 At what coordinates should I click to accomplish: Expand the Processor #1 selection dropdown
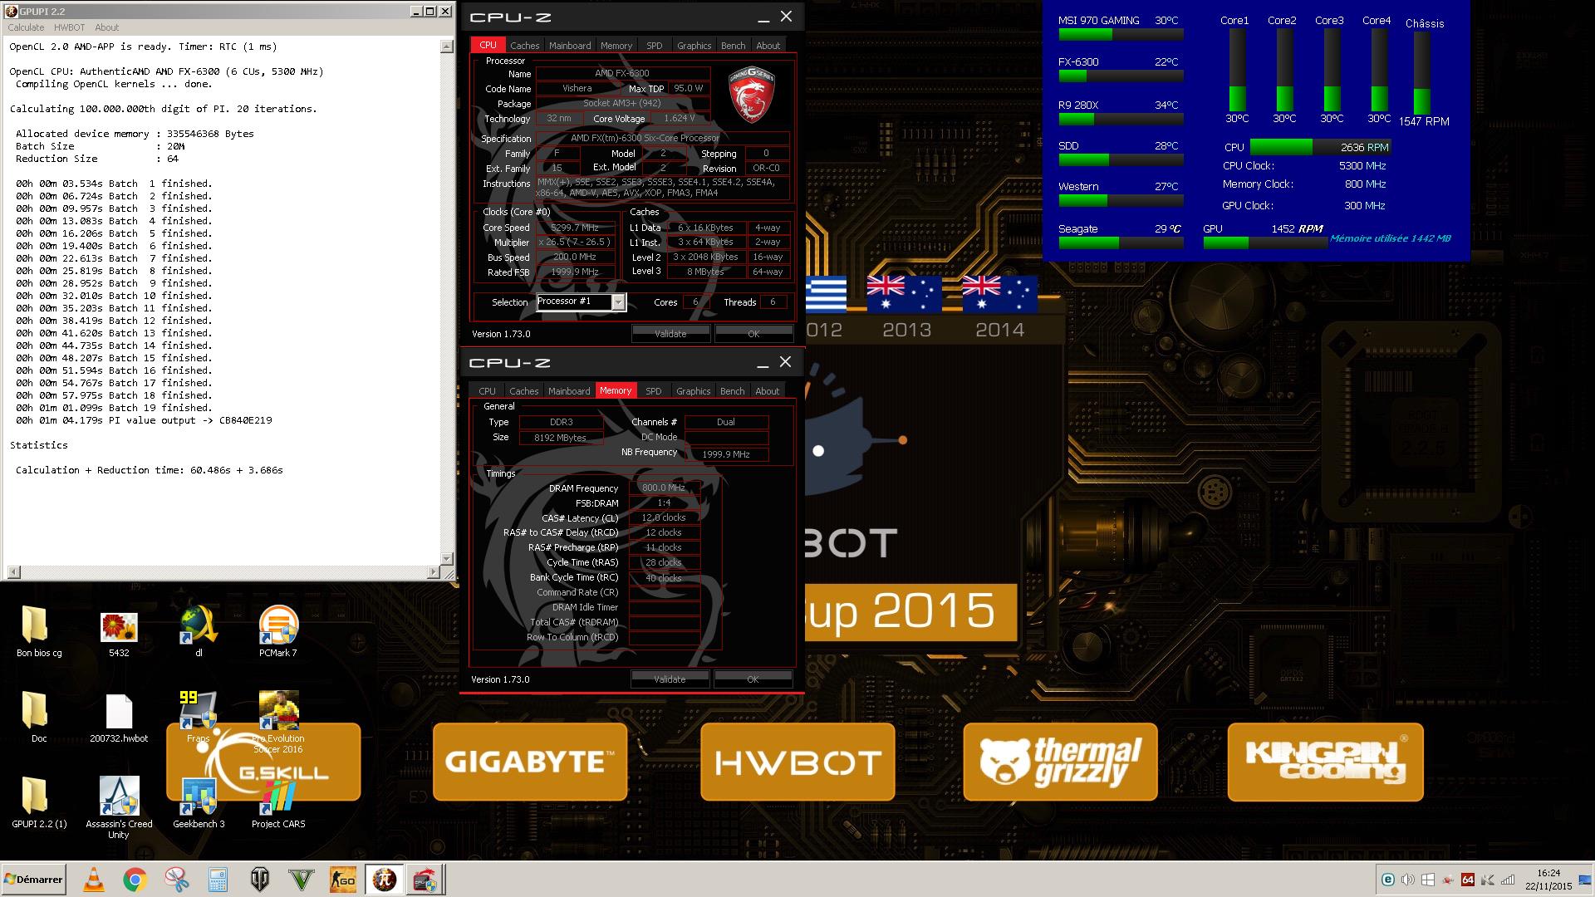click(x=618, y=302)
